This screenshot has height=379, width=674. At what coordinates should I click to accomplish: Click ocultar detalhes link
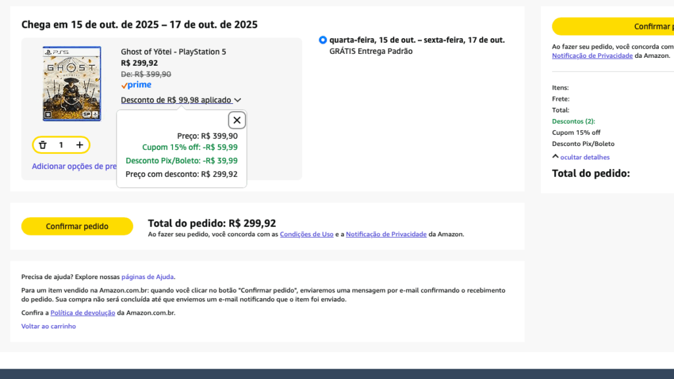pyautogui.click(x=584, y=157)
